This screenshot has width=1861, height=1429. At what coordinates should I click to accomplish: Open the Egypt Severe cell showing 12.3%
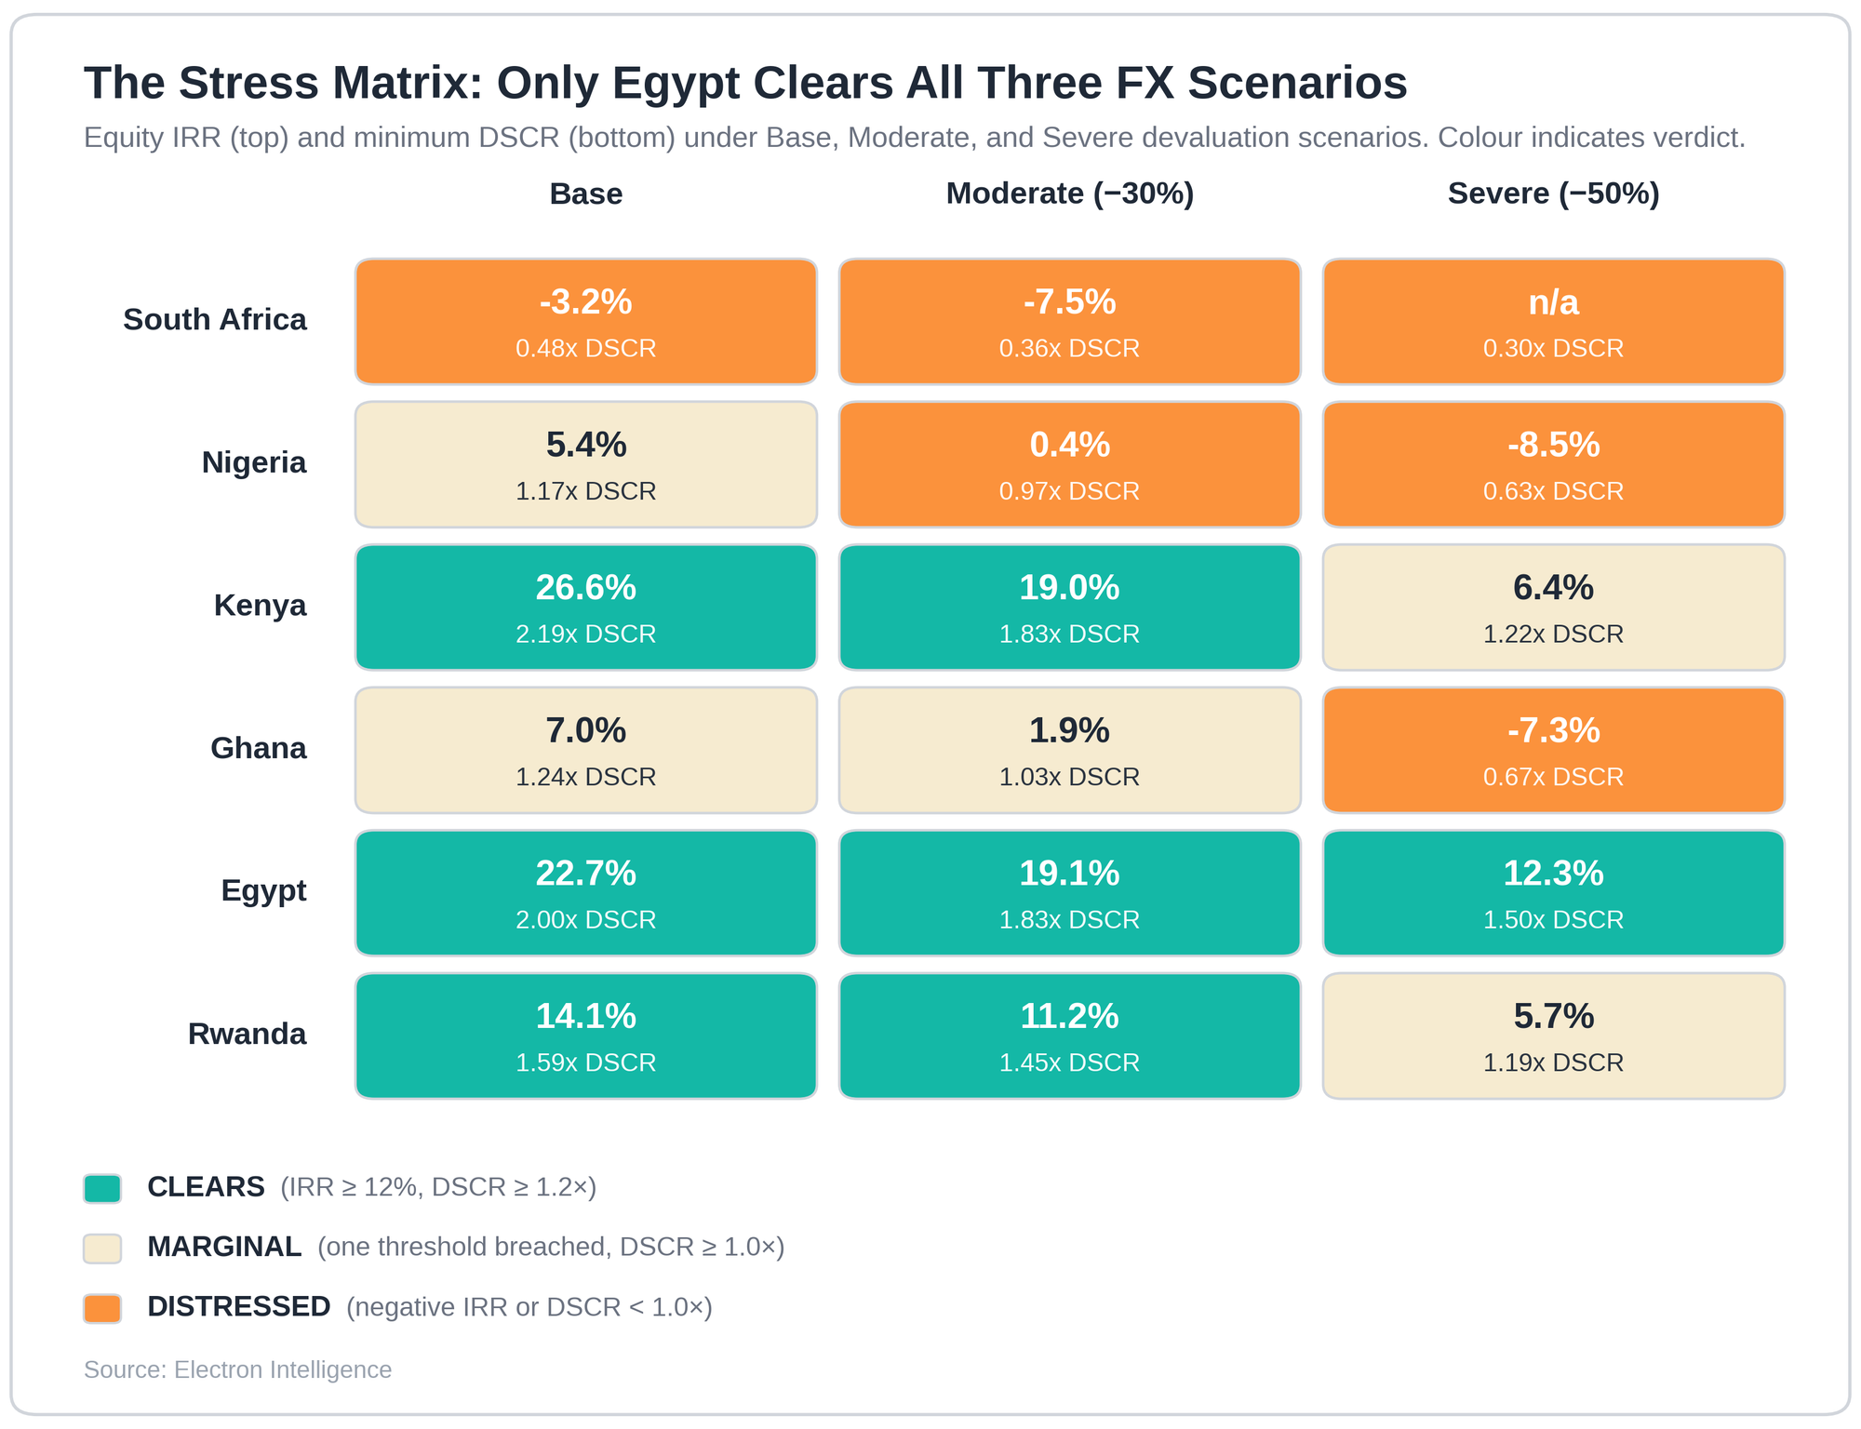coord(1554,893)
